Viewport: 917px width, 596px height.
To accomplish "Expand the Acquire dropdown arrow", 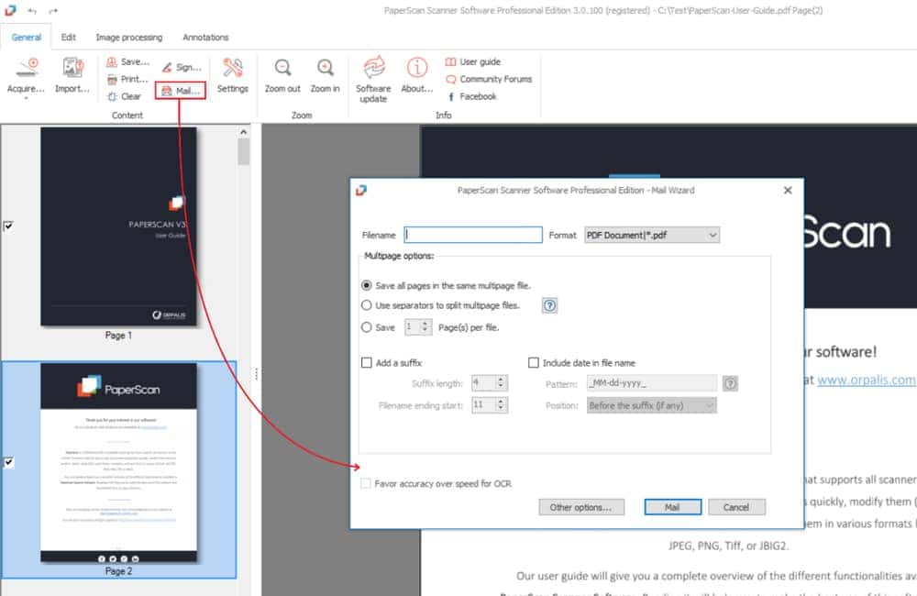I will [26, 99].
